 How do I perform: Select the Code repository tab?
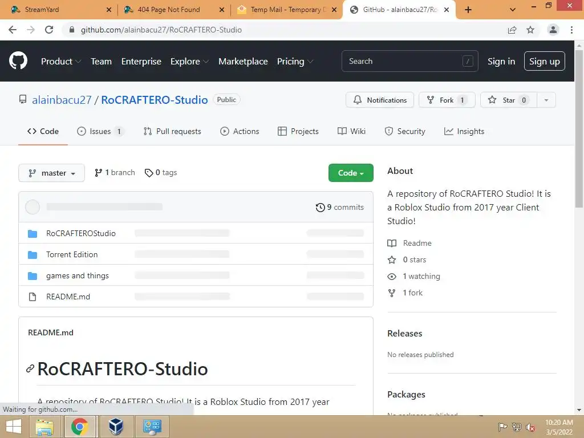click(43, 132)
